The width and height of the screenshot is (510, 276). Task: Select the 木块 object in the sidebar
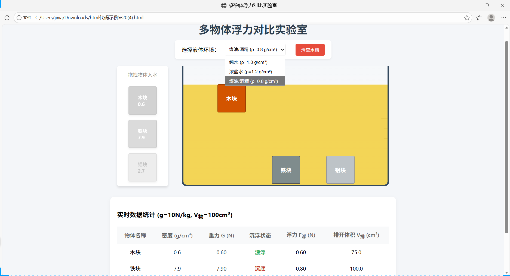142,101
